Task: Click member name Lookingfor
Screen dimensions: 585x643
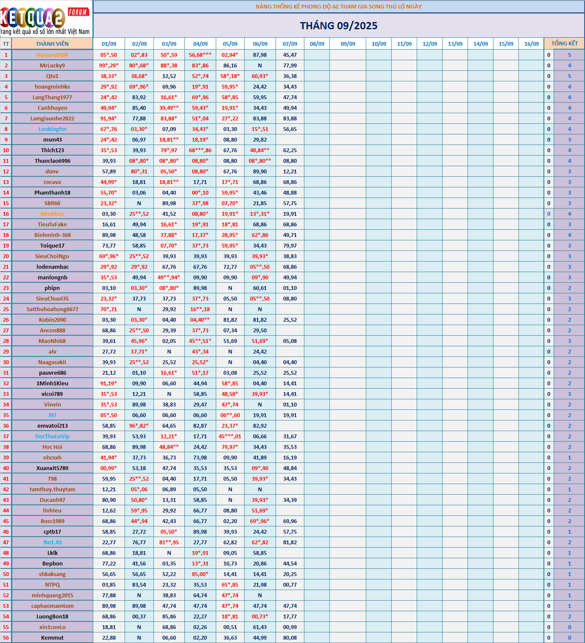Action: [52, 129]
